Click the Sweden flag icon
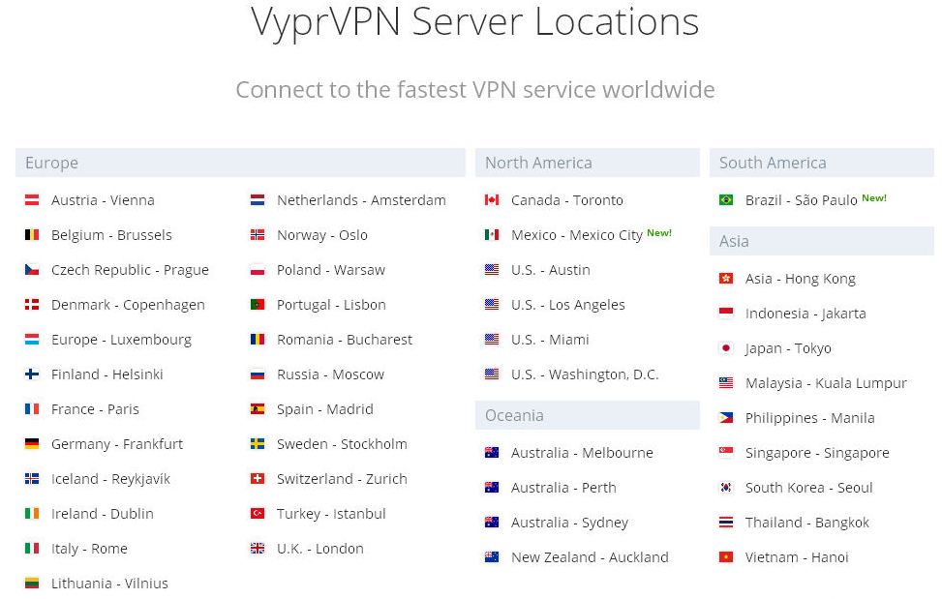 coord(258,443)
